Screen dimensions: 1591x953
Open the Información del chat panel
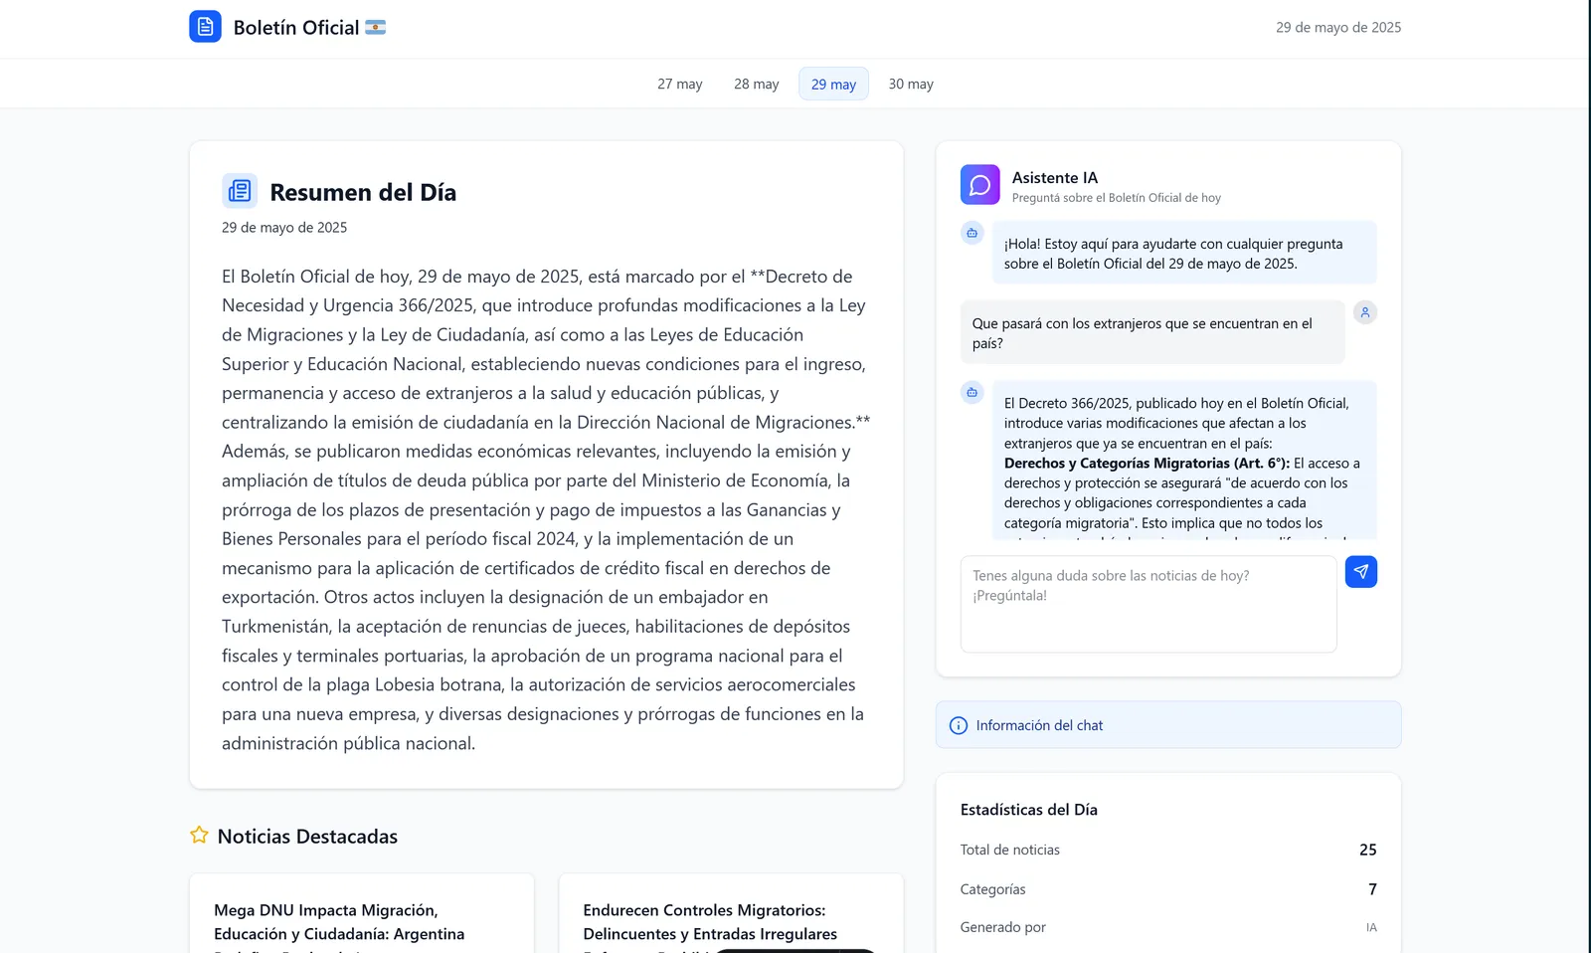(1168, 725)
